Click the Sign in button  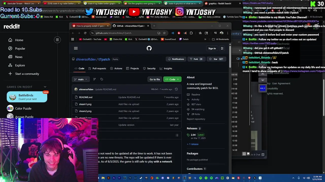(212, 49)
